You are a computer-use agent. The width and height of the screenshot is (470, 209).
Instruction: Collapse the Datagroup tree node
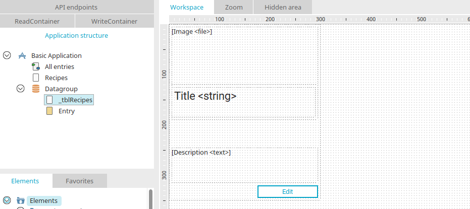tap(21, 89)
